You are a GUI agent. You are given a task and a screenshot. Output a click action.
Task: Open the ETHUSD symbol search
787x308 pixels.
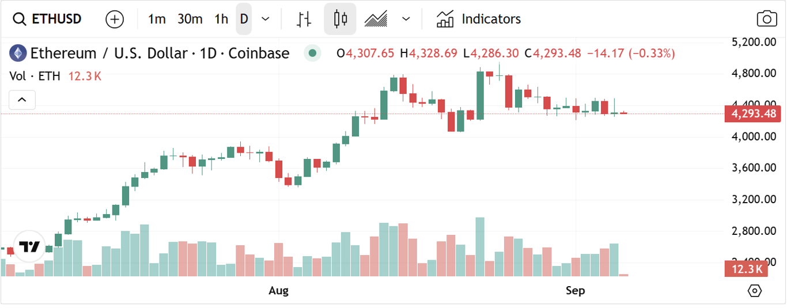(48, 19)
